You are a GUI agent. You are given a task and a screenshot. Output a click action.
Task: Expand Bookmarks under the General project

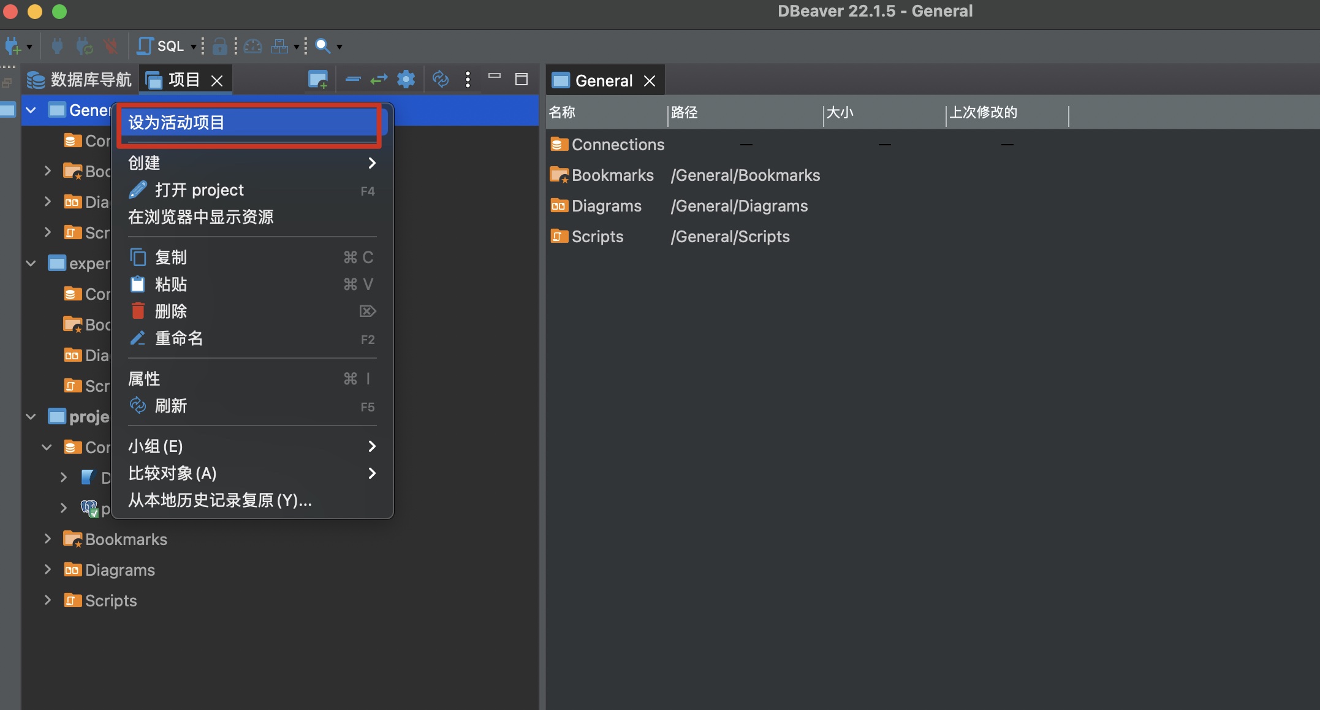click(x=48, y=171)
